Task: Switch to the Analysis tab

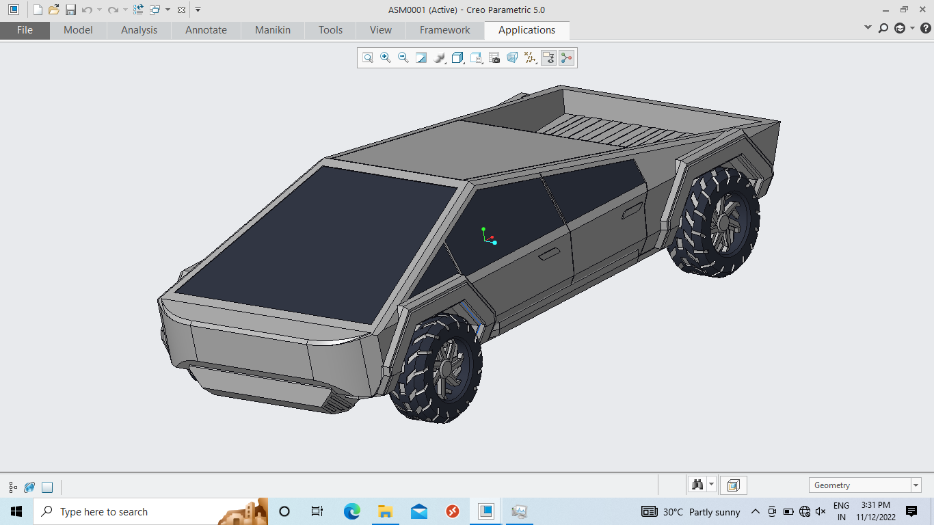Action: (139, 30)
